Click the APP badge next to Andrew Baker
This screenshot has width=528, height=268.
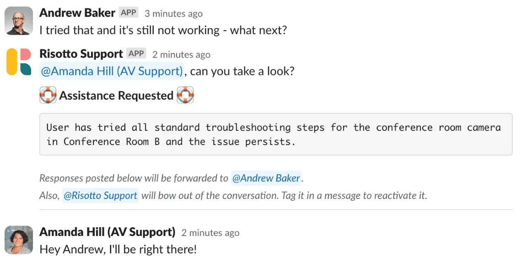(128, 12)
